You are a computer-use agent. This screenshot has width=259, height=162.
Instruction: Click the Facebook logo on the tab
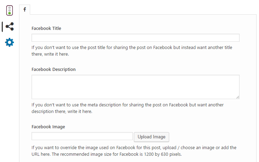tap(25, 9)
